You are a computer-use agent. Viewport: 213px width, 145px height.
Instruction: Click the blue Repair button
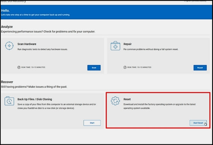point(200,68)
